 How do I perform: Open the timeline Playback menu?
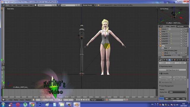[x=28, y=100]
